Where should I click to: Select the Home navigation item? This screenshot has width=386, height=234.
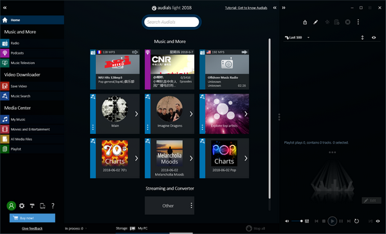click(x=32, y=20)
